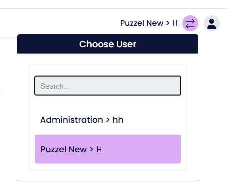Click the Search... placeholder text
The image size is (229, 182).
point(55,86)
